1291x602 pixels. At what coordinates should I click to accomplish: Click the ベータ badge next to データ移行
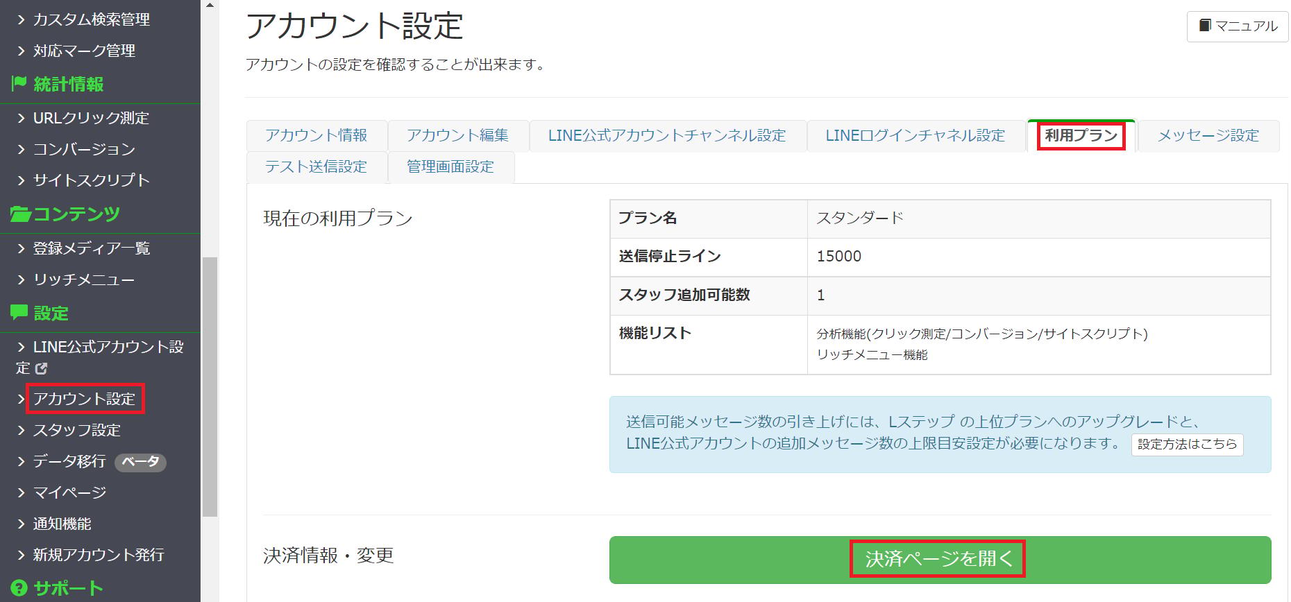pyautogui.click(x=140, y=462)
